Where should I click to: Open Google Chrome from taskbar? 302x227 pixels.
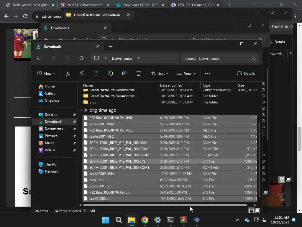[145, 220]
